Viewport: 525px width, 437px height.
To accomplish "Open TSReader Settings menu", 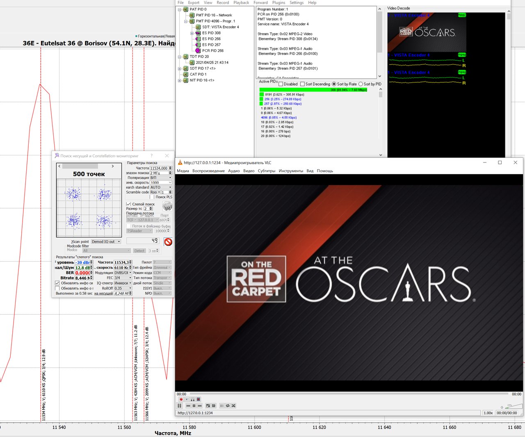I will coord(297,2).
